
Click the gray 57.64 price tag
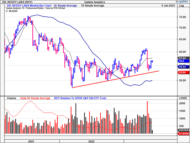point(183,58)
